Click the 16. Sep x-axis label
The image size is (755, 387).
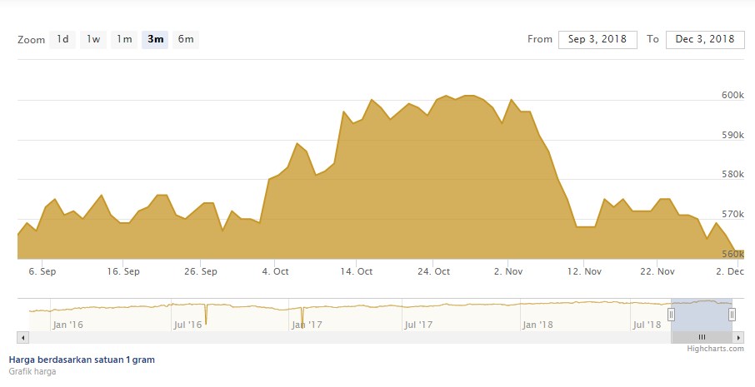[x=123, y=271]
